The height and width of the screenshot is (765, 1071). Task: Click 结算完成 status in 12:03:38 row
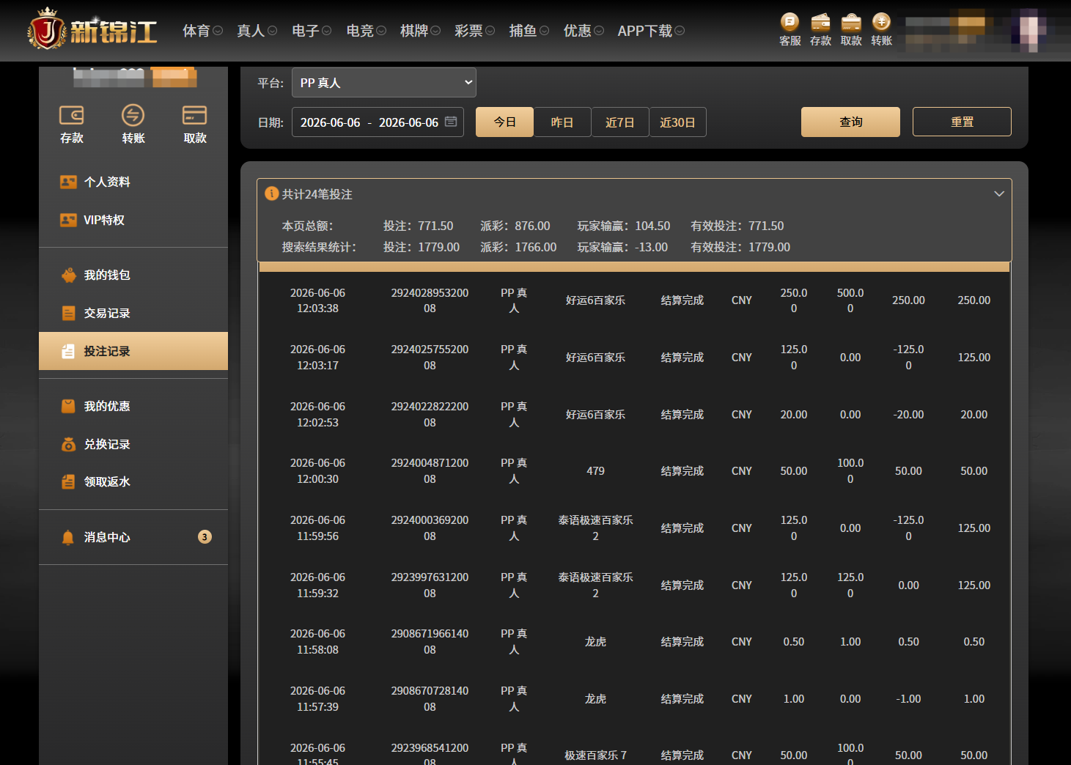pyautogui.click(x=682, y=300)
